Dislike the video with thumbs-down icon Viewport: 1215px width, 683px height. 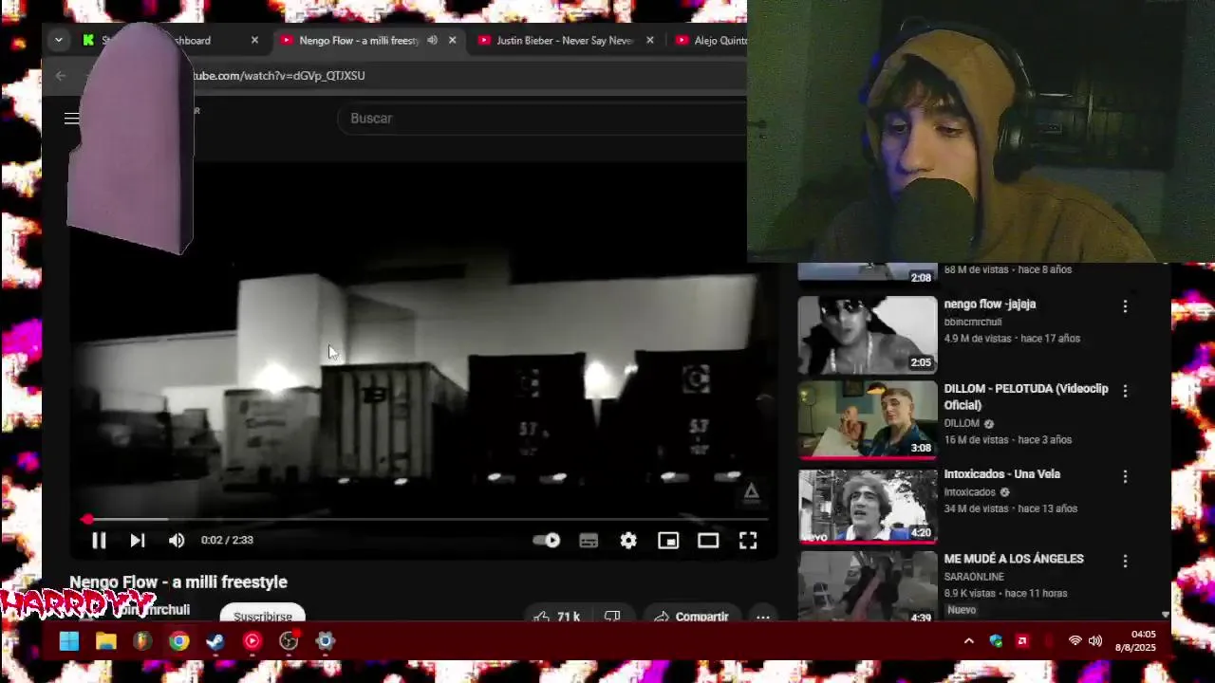[612, 617]
